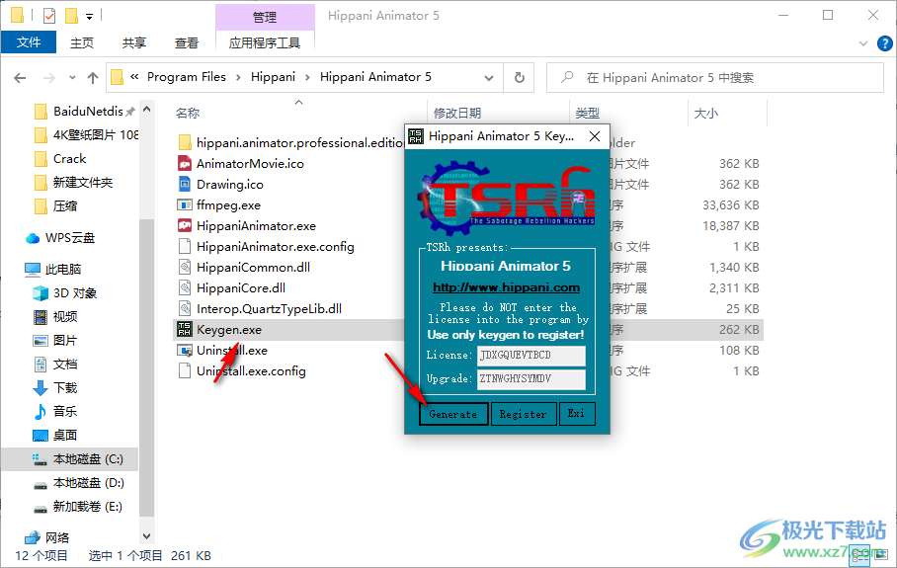The height and width of the screenshot is (568, 897).
Task: Select Interop.QuartzTypeLib.dll file
Action: (269, 309)
